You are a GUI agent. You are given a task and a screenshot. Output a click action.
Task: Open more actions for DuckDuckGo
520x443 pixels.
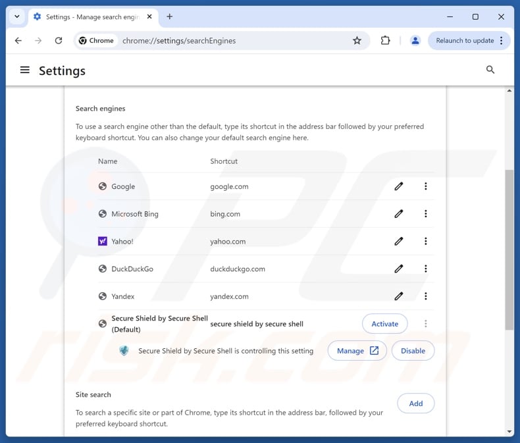tap(425, 269)
